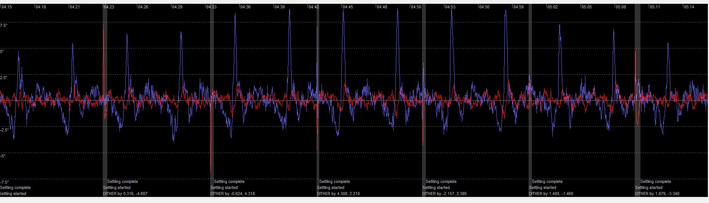Click the 05:08 time label

click(x=621, y=7)
